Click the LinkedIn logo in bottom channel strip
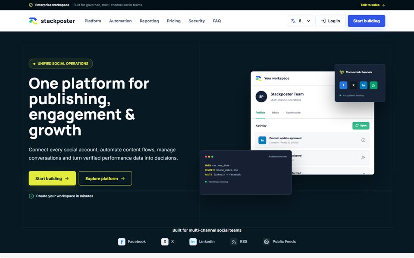Viewport: 414px width, 258px height. pos(193,242)
